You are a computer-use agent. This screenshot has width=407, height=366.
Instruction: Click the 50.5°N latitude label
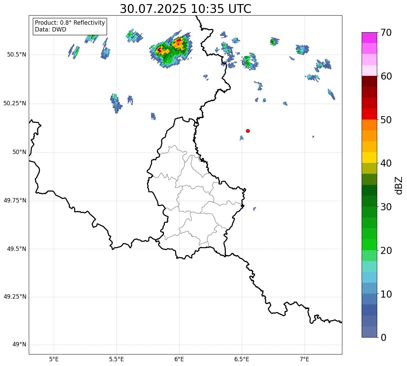click(x=17, y=55)
